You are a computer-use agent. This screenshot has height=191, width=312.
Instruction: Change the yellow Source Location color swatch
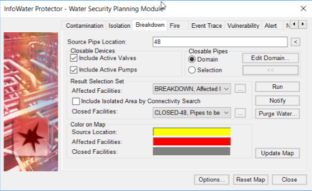point(192,132)
